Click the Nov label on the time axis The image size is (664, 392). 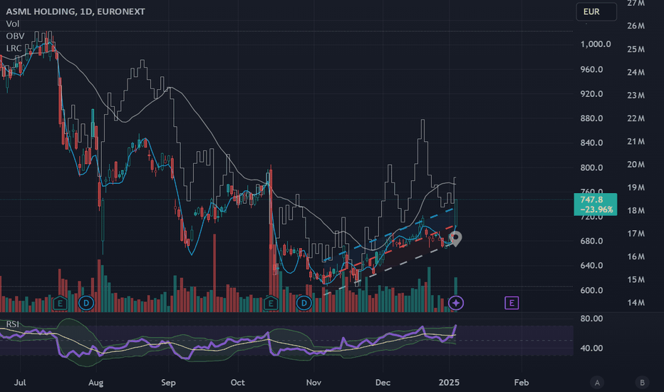(313, 382)
